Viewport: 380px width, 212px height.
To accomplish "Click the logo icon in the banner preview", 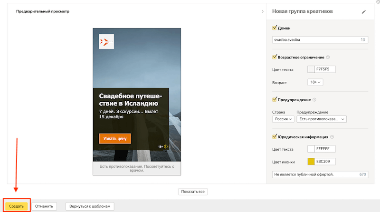I will [x=106, y=41].
